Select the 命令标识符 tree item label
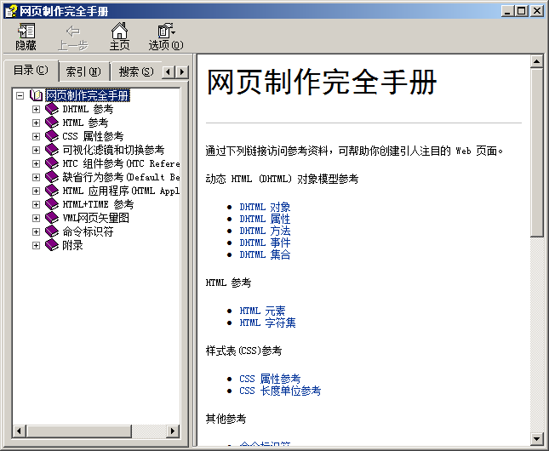Image resolution: width=549 pixels, height=451 pixels. pos(88,231)
